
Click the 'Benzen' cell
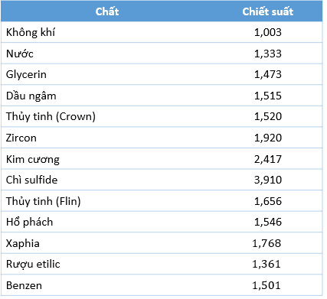click(x=24, y=285)
